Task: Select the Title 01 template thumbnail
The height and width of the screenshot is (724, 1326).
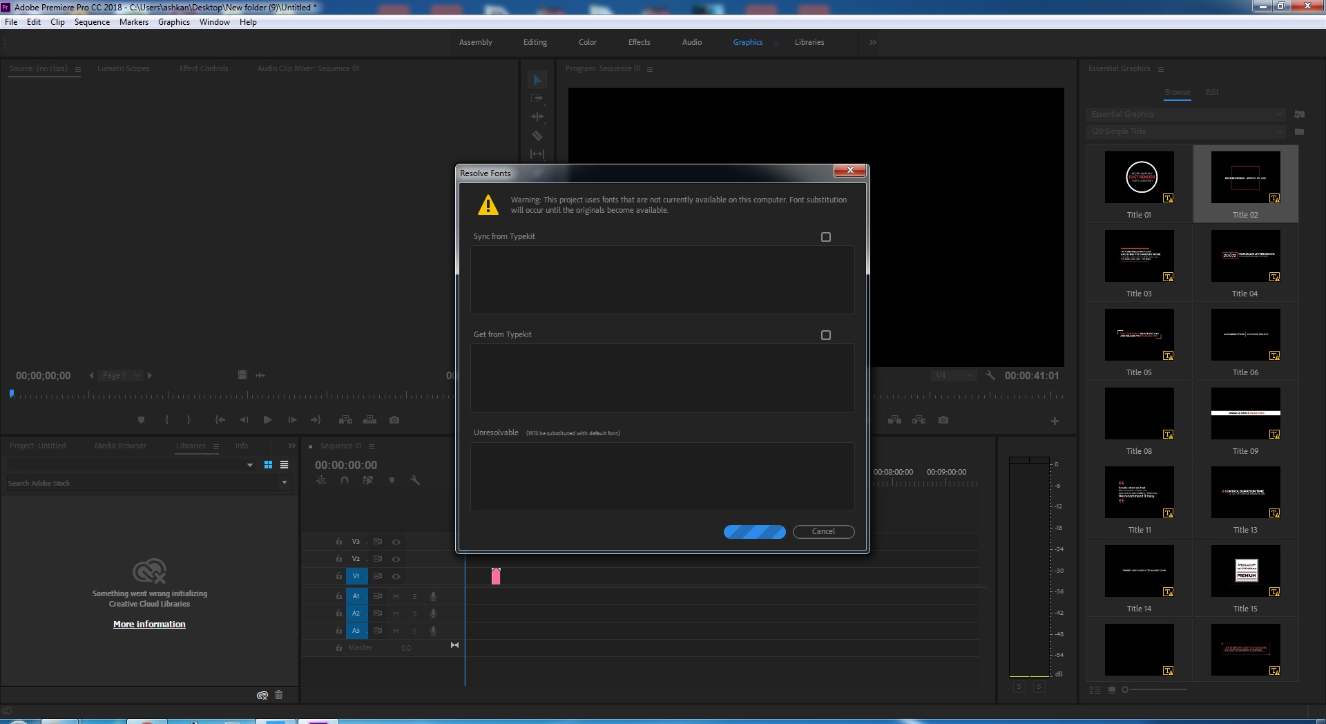Action: coord(1140,178)
